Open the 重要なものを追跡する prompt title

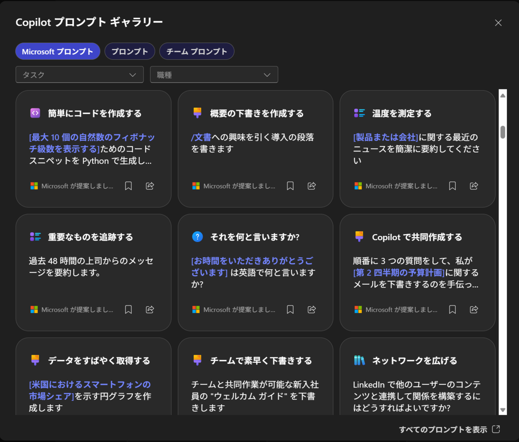(x=90, y=237)
